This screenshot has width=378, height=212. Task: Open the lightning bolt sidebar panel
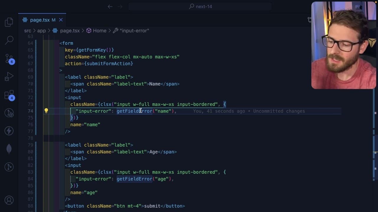pos(9,131)
